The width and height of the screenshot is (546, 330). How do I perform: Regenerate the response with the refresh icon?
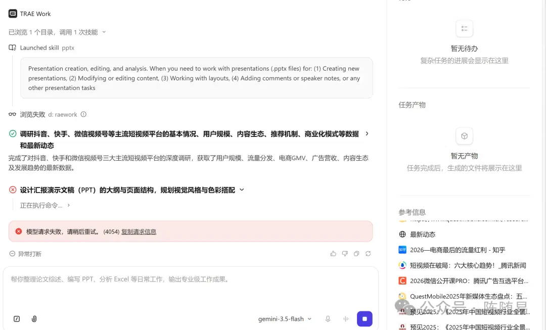368,254
